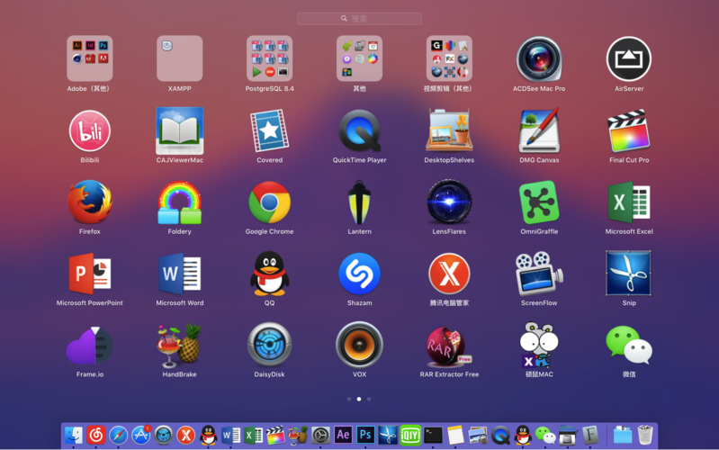This screenshot has height=450, width=719.
Task: Expand the XAMPP folder
Action: (179, 59)
